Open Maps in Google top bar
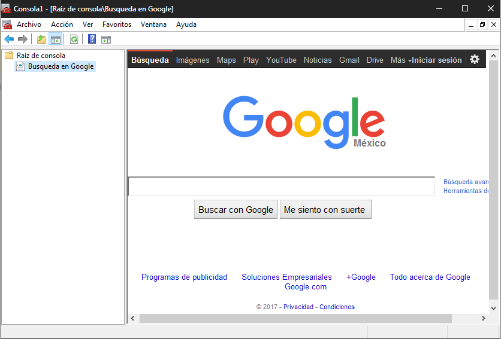 [226, 60]
